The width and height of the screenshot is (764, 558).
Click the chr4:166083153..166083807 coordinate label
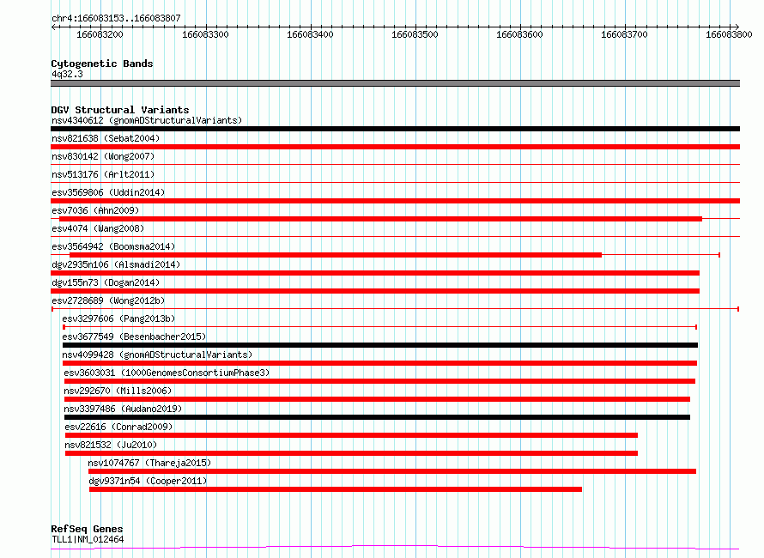(116, 18)
